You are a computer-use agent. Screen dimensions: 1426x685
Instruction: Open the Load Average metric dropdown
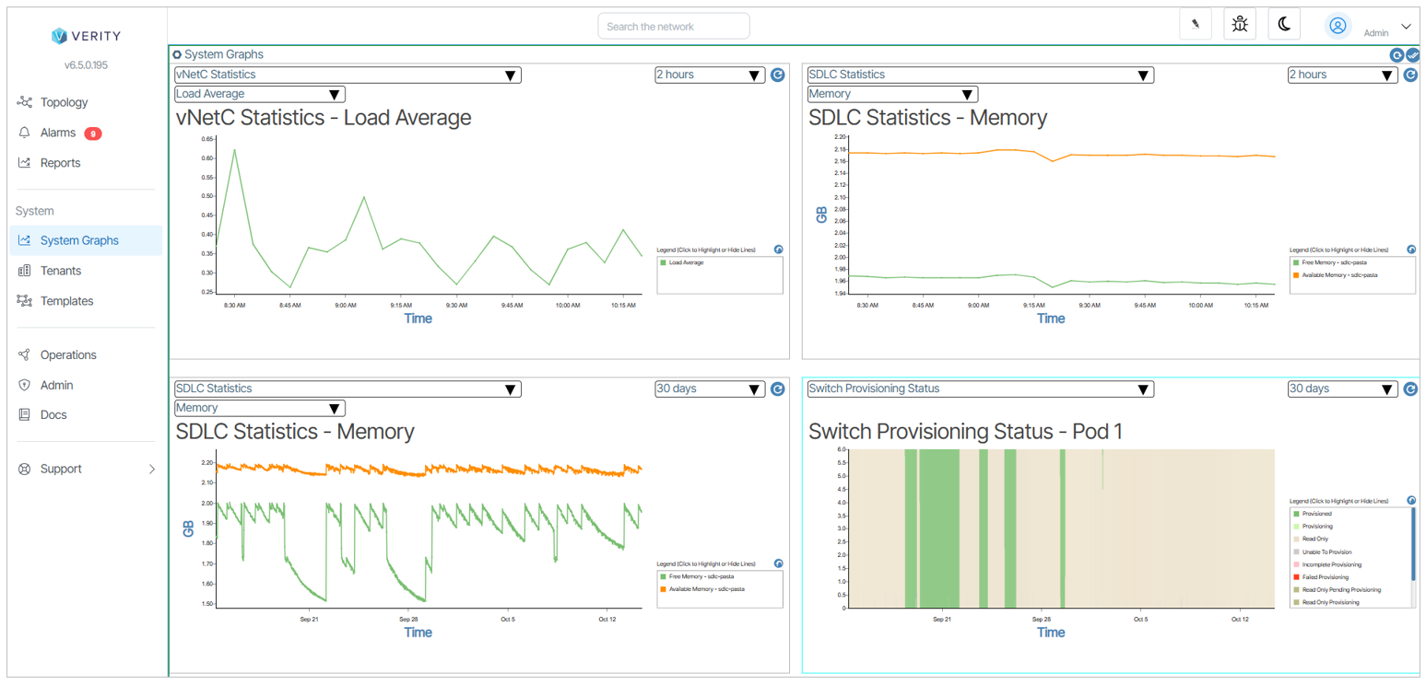259,94
